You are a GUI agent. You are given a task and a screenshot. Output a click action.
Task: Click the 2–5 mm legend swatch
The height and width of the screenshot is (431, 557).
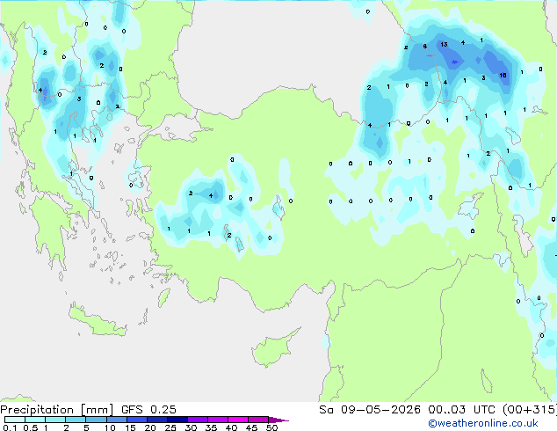pyautogui.click(x=76, y=420)
